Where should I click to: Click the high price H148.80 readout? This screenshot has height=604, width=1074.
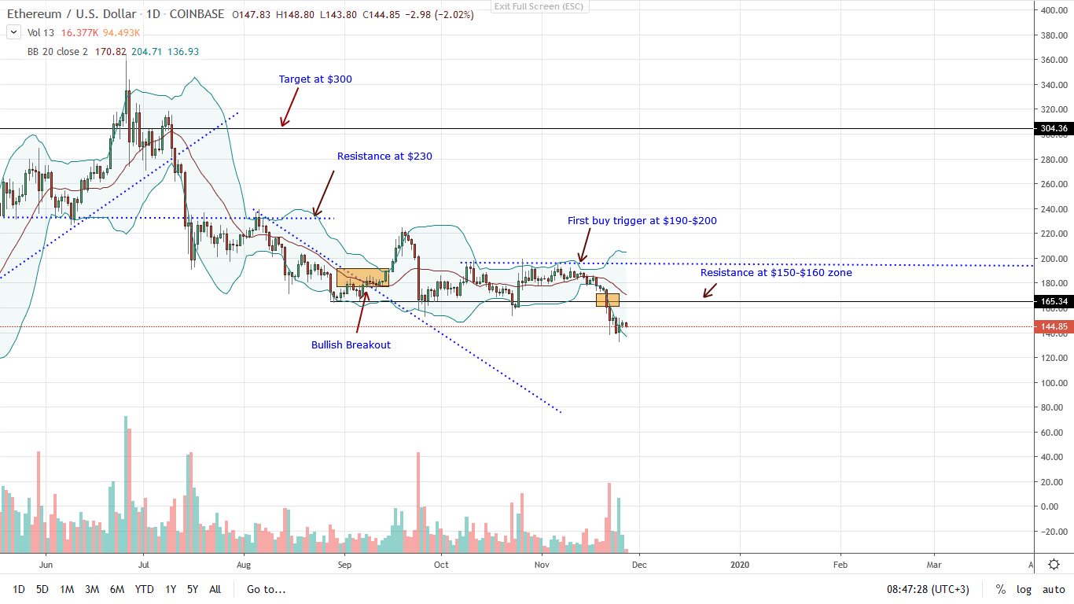click(297, 13)
